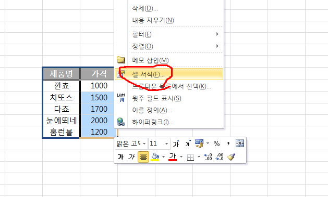Viewport: 328px width, 197px height.
Task: Toggle center alignment
Action: coord(143,157)
